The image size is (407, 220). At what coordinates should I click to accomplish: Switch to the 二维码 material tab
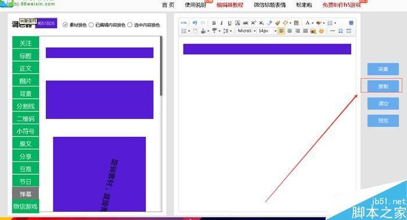[x=26, y=118]
